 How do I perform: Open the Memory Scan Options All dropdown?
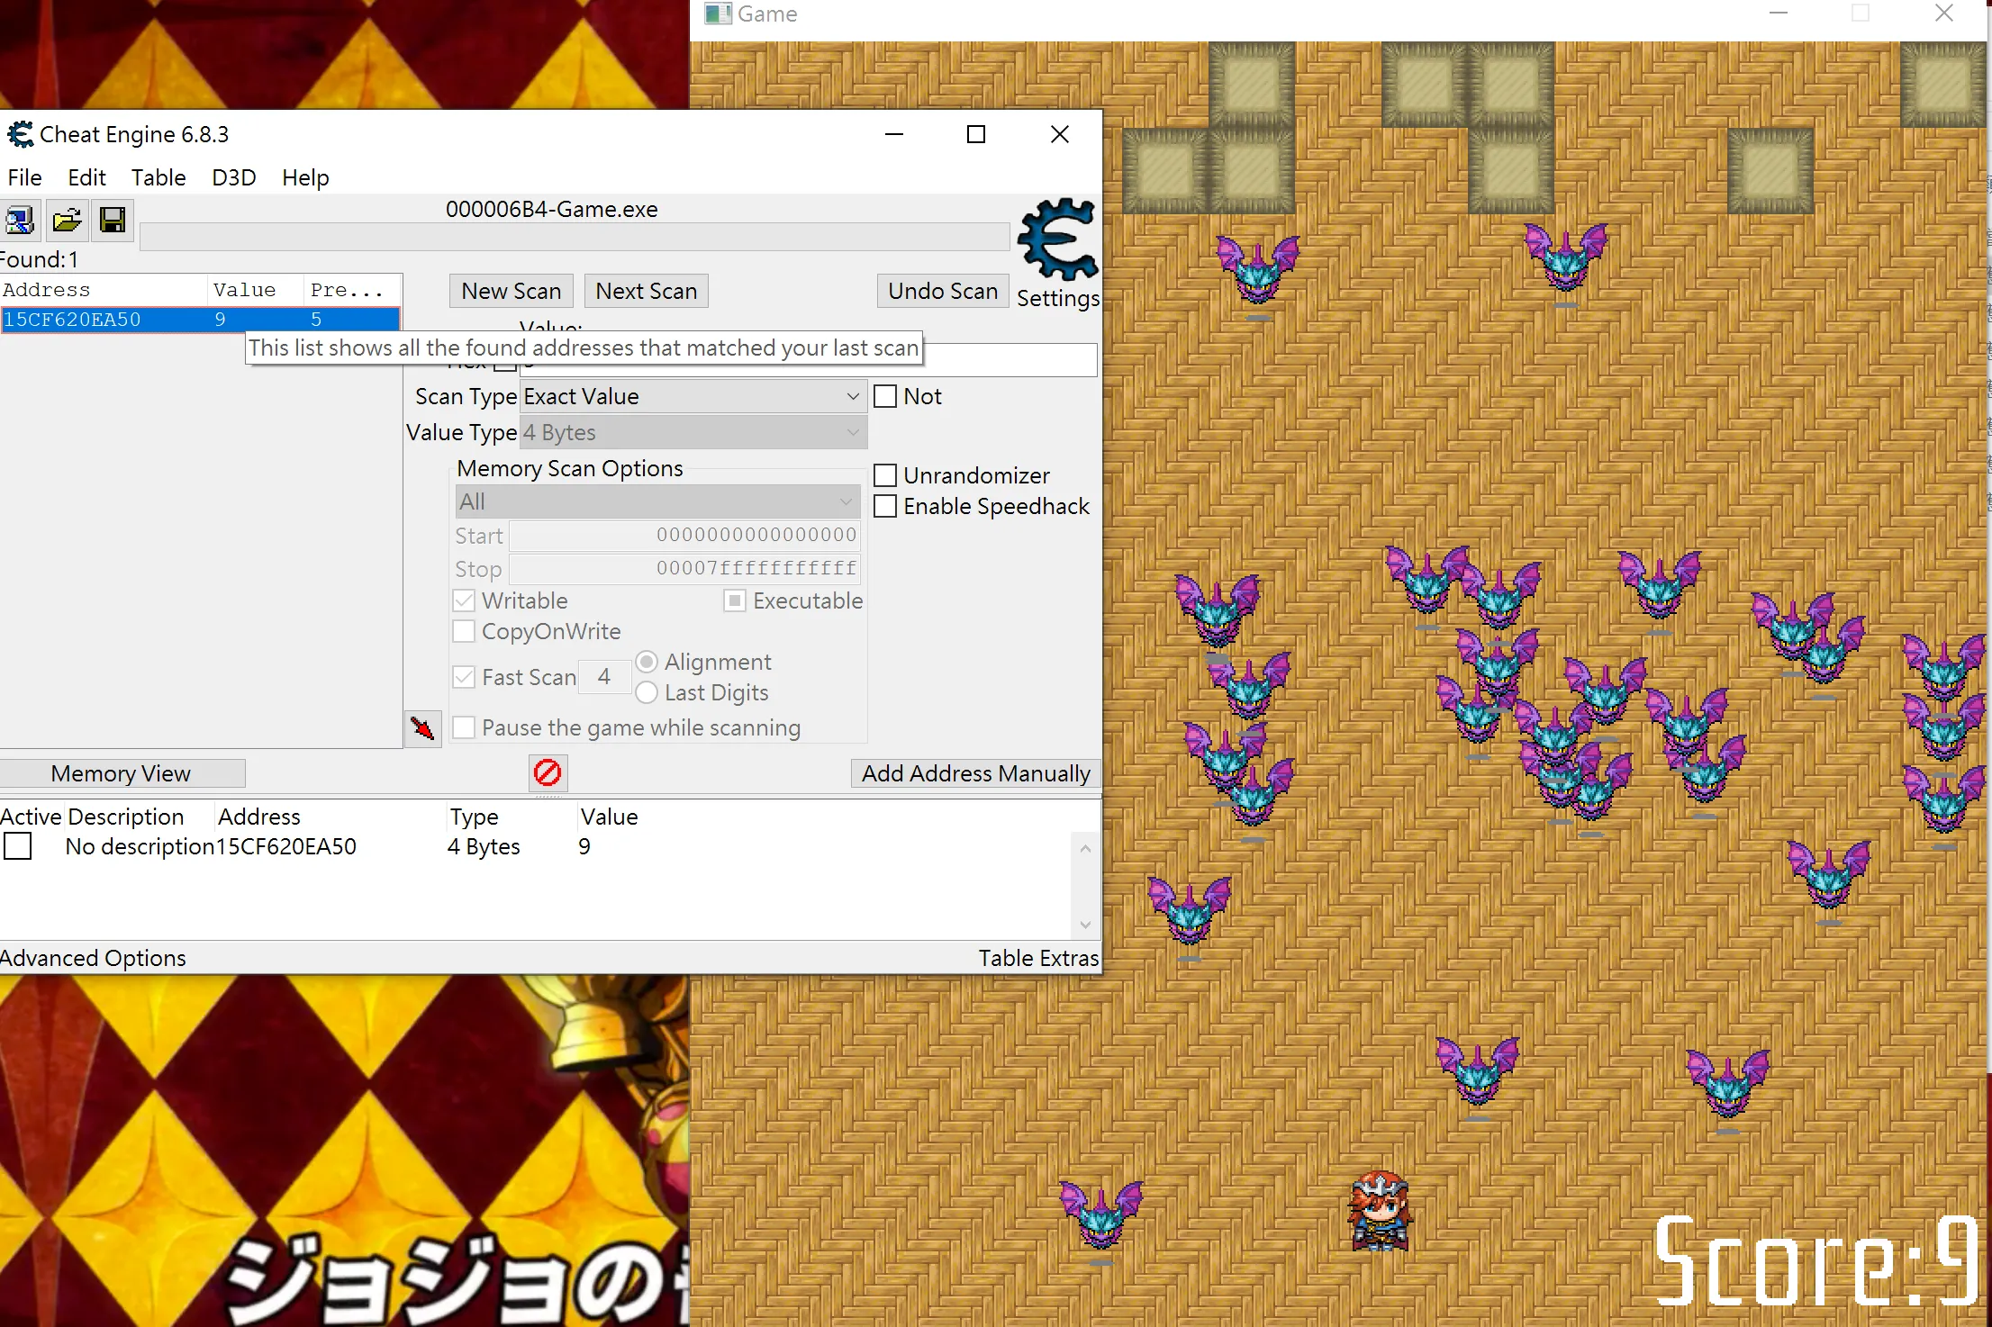click(657, 501)
